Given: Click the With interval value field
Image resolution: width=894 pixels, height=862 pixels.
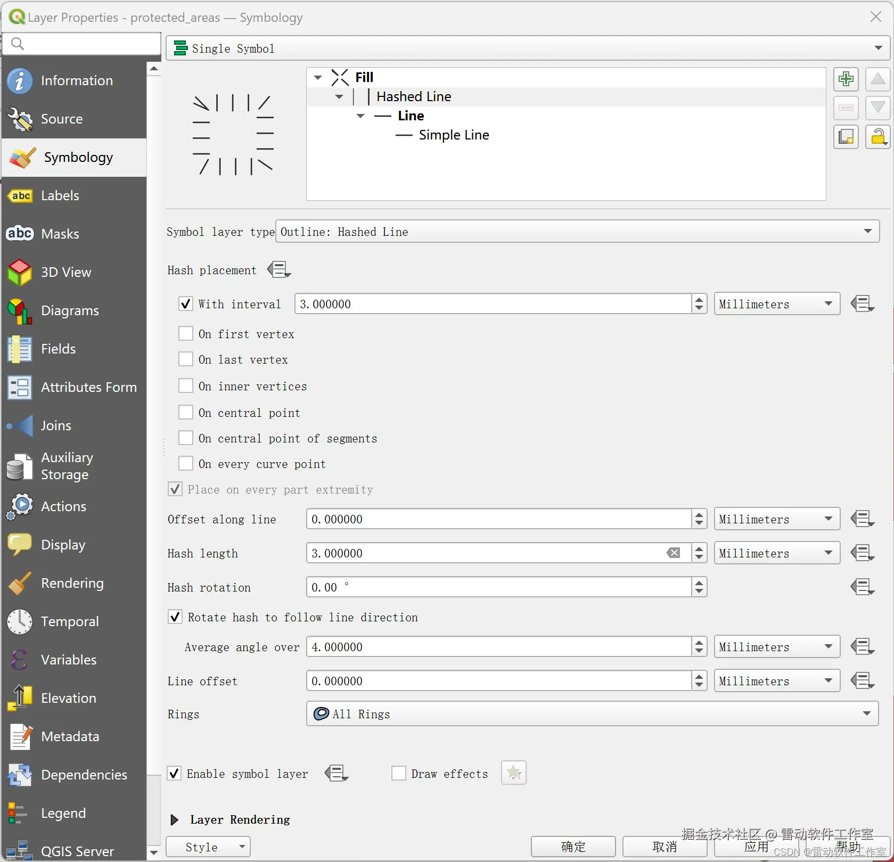Looking at the screenshot, I should pyautogui.click(x=493, y=304).
